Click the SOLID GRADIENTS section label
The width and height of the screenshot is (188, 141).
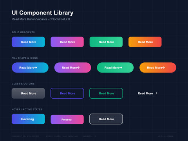tap(23, 32)
